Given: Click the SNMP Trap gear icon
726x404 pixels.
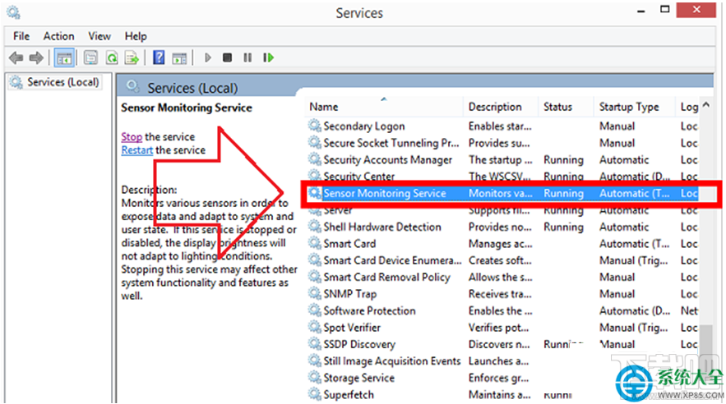Looking at the screenshot, I should (x=315, y=293).
